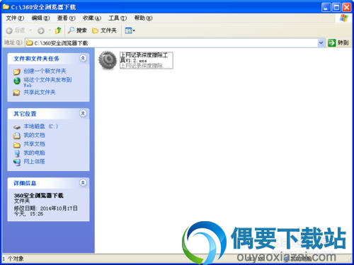Minimize the Explorer window

coord(326,7)
